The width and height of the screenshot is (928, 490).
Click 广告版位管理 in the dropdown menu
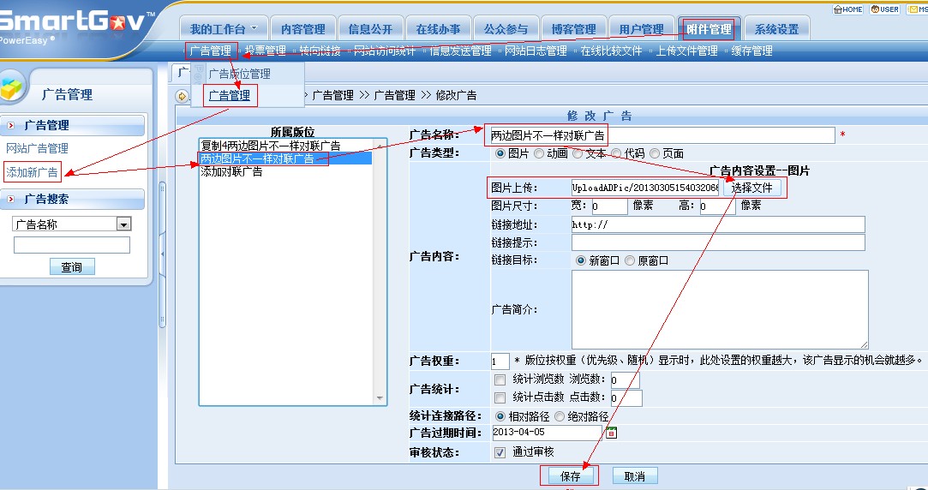(239, 75)
